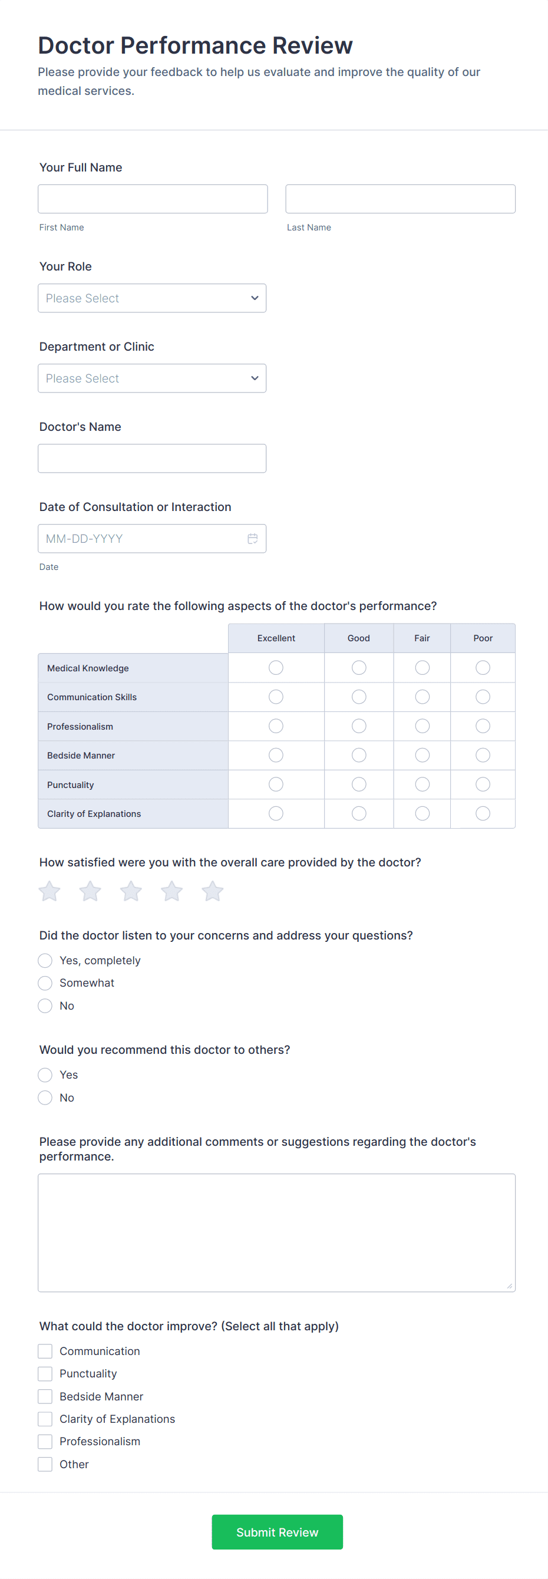Enable the Other improvement checkbox
The height and width of the screenshot is (1579, 548).
(45, 1465)
